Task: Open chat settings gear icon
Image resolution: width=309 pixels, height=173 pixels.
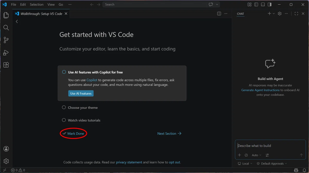Action: pyautogui.click(x=280, y=14)
